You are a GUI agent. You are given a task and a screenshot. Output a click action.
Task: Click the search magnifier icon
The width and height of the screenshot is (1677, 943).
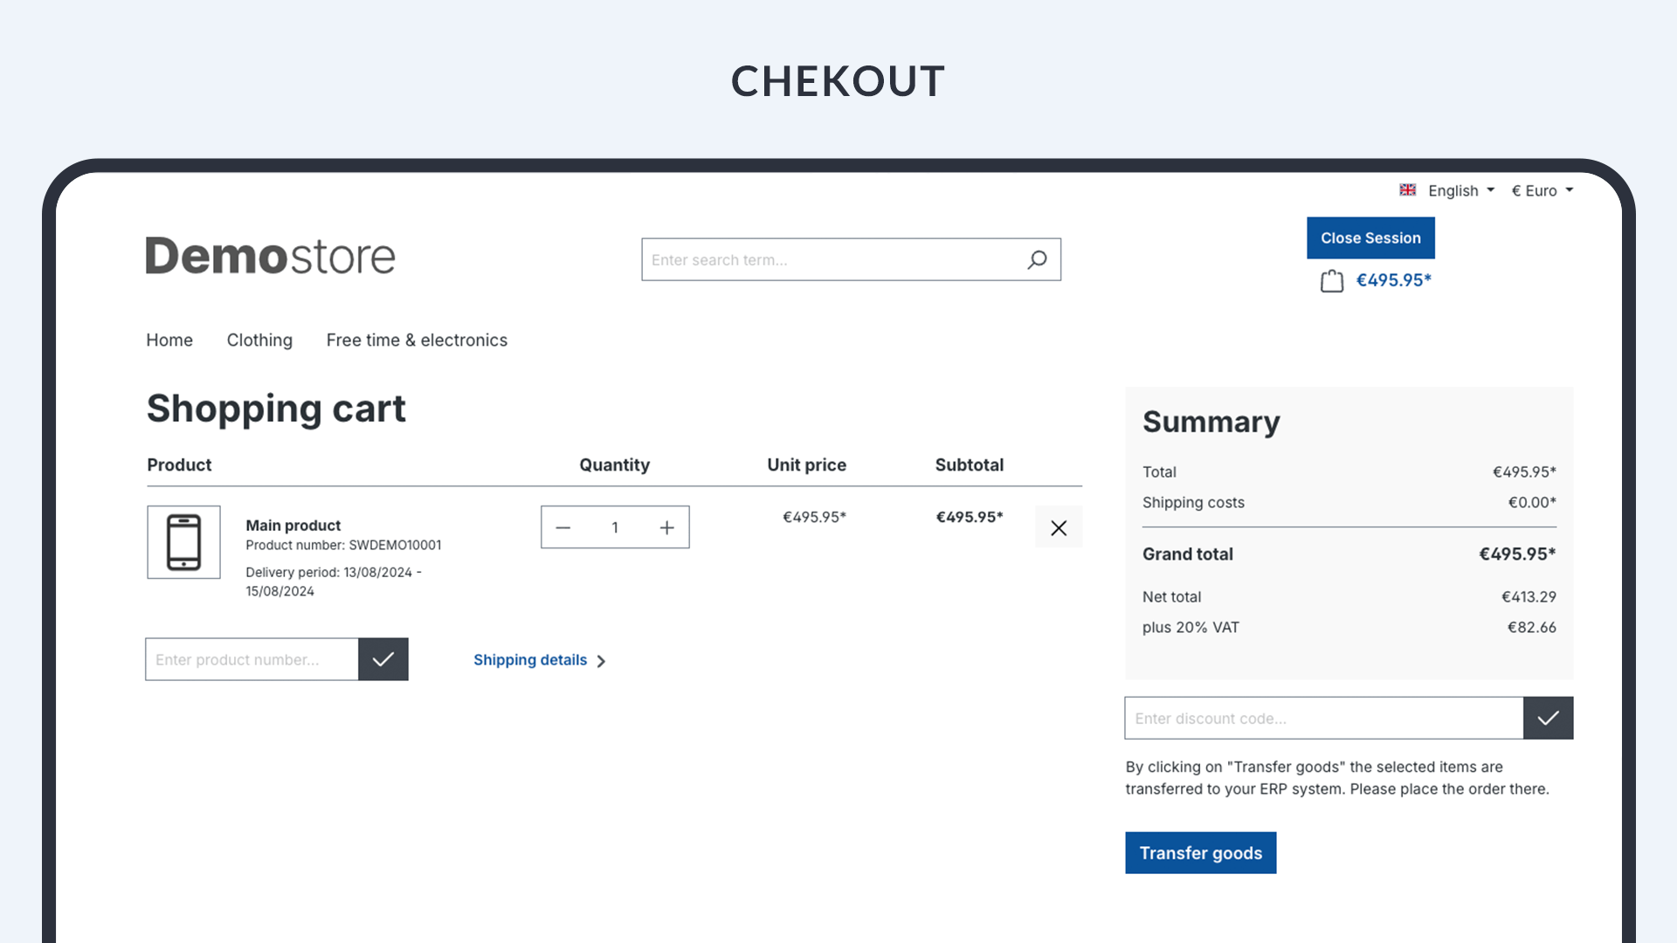(x=1037, y=259)
